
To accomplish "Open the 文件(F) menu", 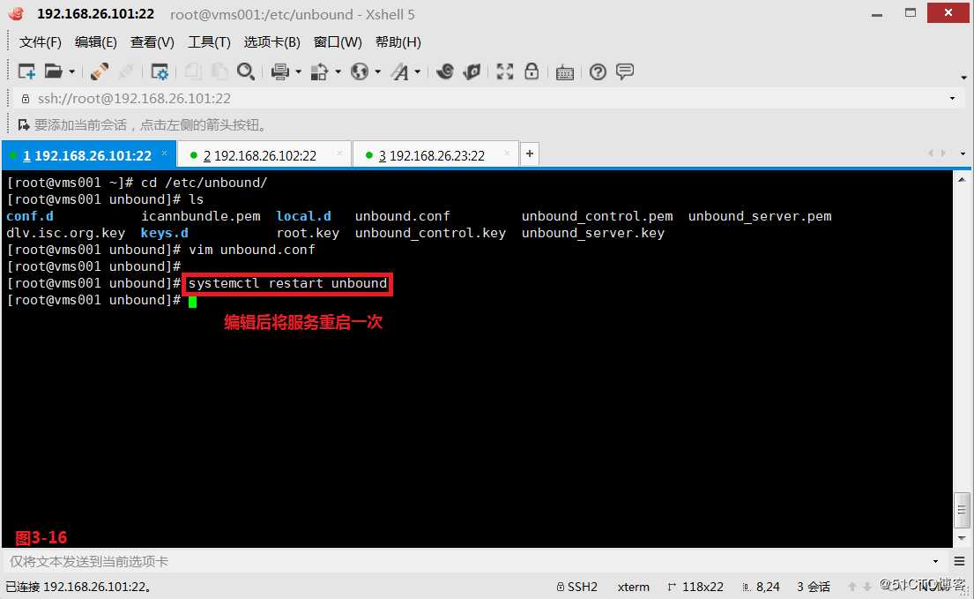I will pyautogui.click(x=40, y=42).
